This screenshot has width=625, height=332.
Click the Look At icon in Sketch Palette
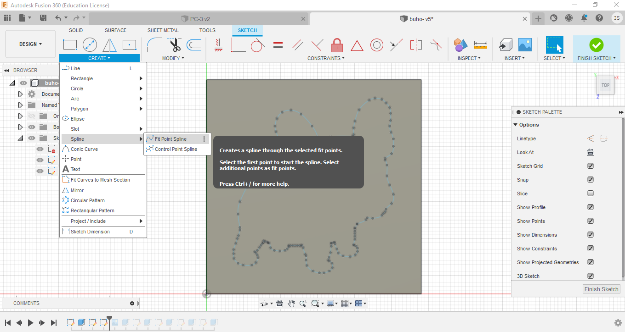click(x=591, y=152)
